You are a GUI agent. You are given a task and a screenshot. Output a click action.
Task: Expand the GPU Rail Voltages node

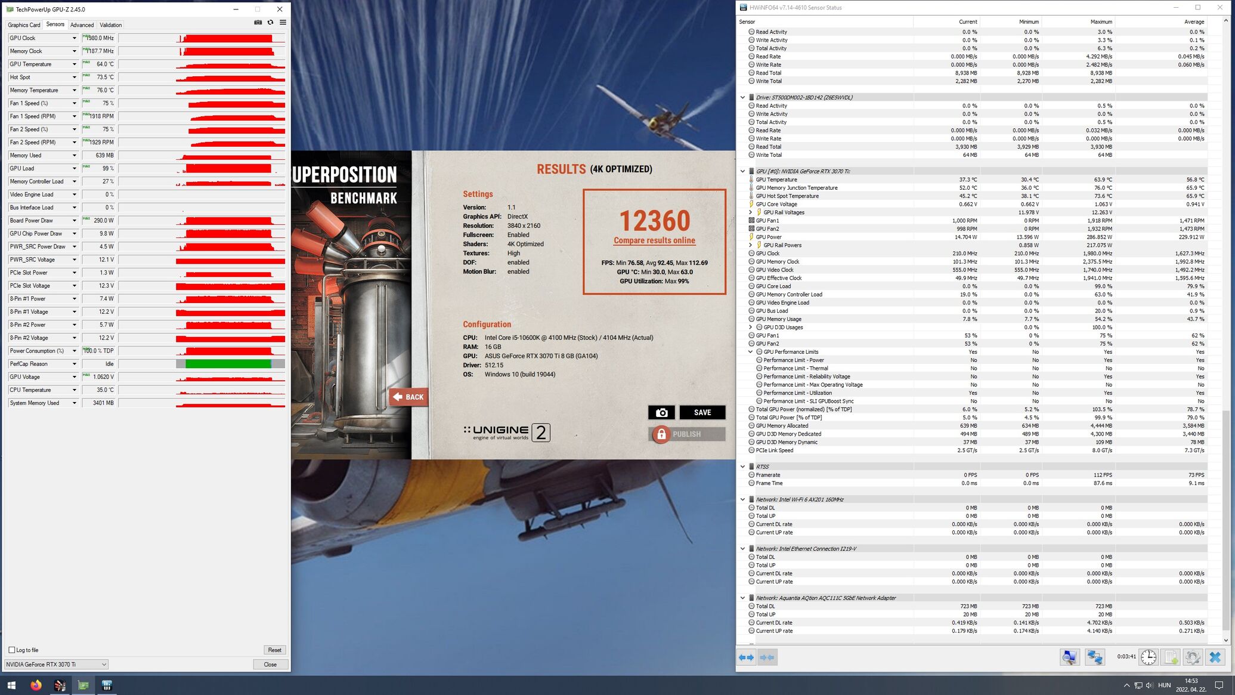750,212
